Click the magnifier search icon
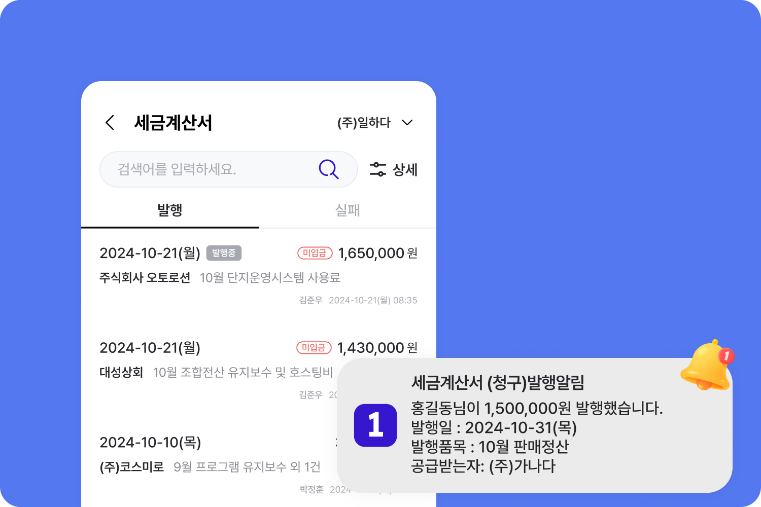The height and width of the screenshot is (507, 761). coord(329,169)
